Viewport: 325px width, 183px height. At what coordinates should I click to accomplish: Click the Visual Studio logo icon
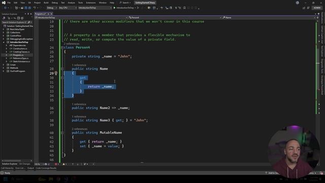4,3
